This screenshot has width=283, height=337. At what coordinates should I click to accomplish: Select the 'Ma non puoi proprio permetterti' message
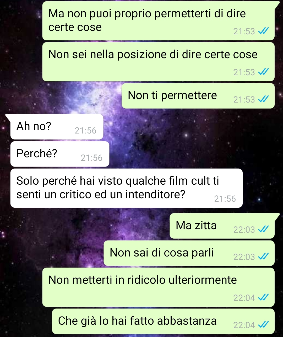tap(159, 21)
